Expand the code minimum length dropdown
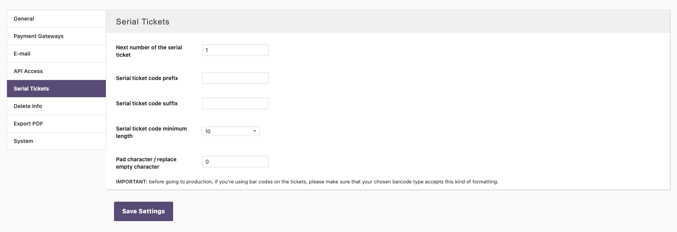The image size is (677, 232). [x=231, y=131]
